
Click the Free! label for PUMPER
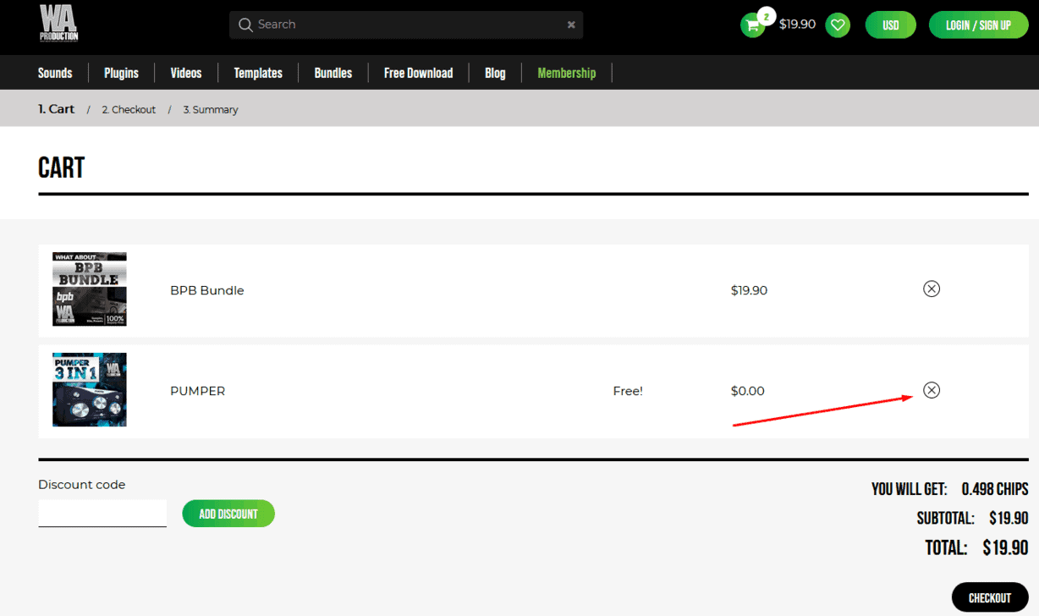click(628, 391)
